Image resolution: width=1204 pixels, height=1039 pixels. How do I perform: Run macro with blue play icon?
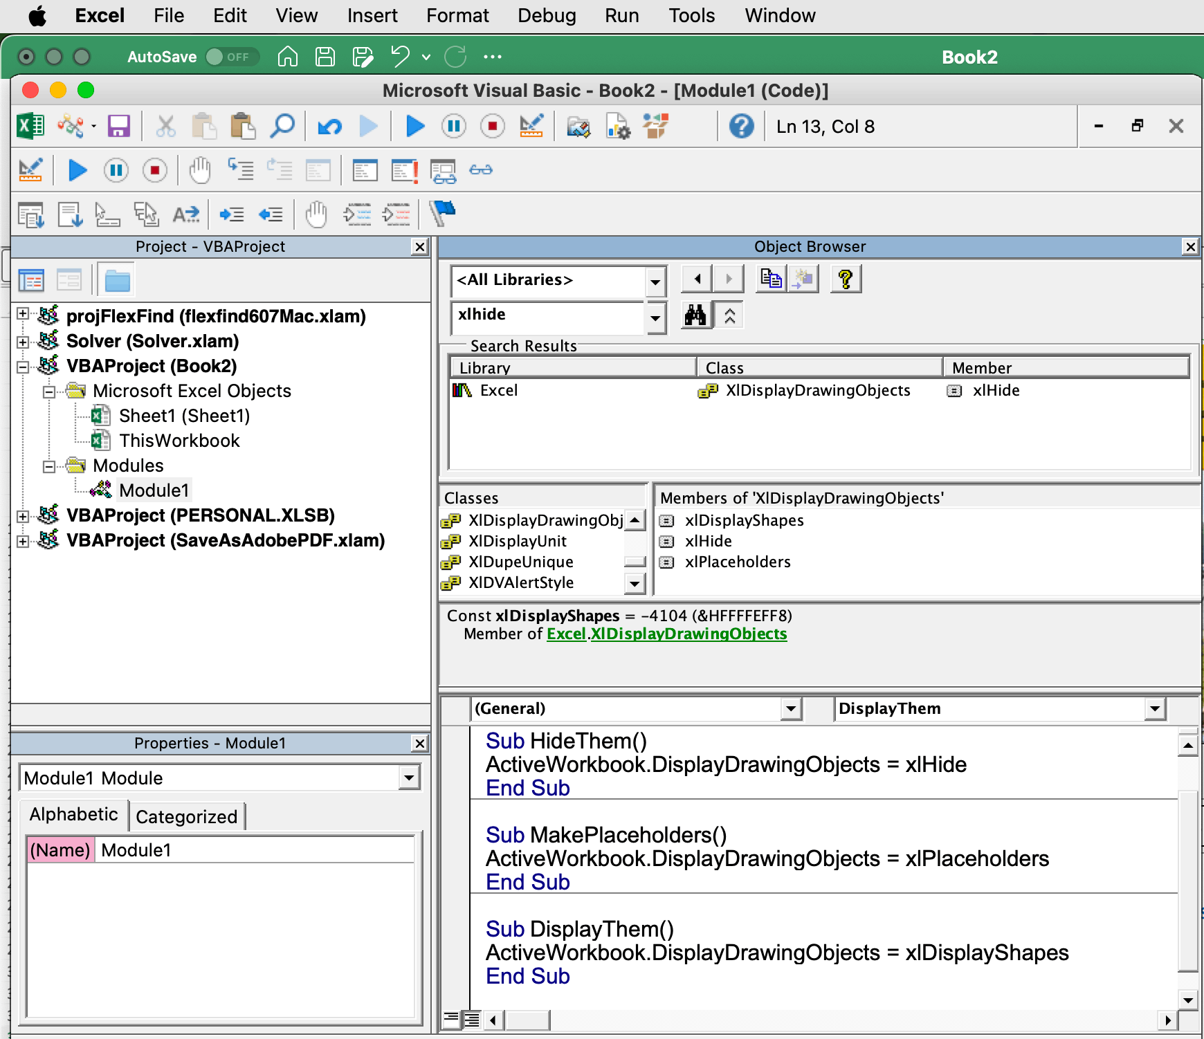(414, 127)
